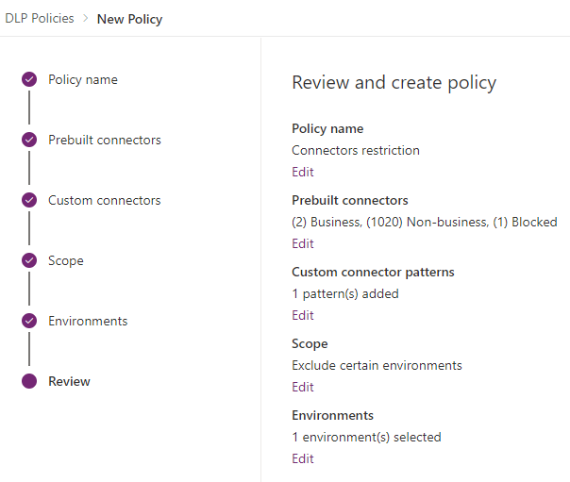Click the Environments step checkmark icon
Image resolution: width=570 pixels, height=482 pixels.
[x=29, y=321]
